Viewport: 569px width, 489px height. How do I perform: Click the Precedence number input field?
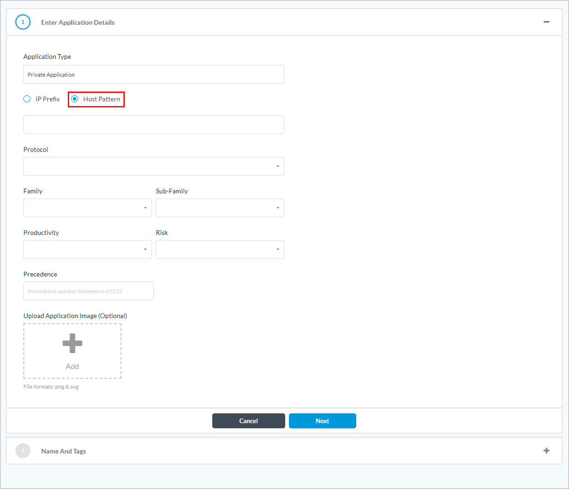[x=88, y=291]
